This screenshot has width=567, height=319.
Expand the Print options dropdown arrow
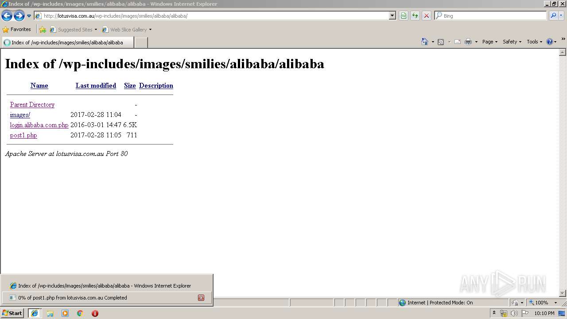[x=476, y=42]
